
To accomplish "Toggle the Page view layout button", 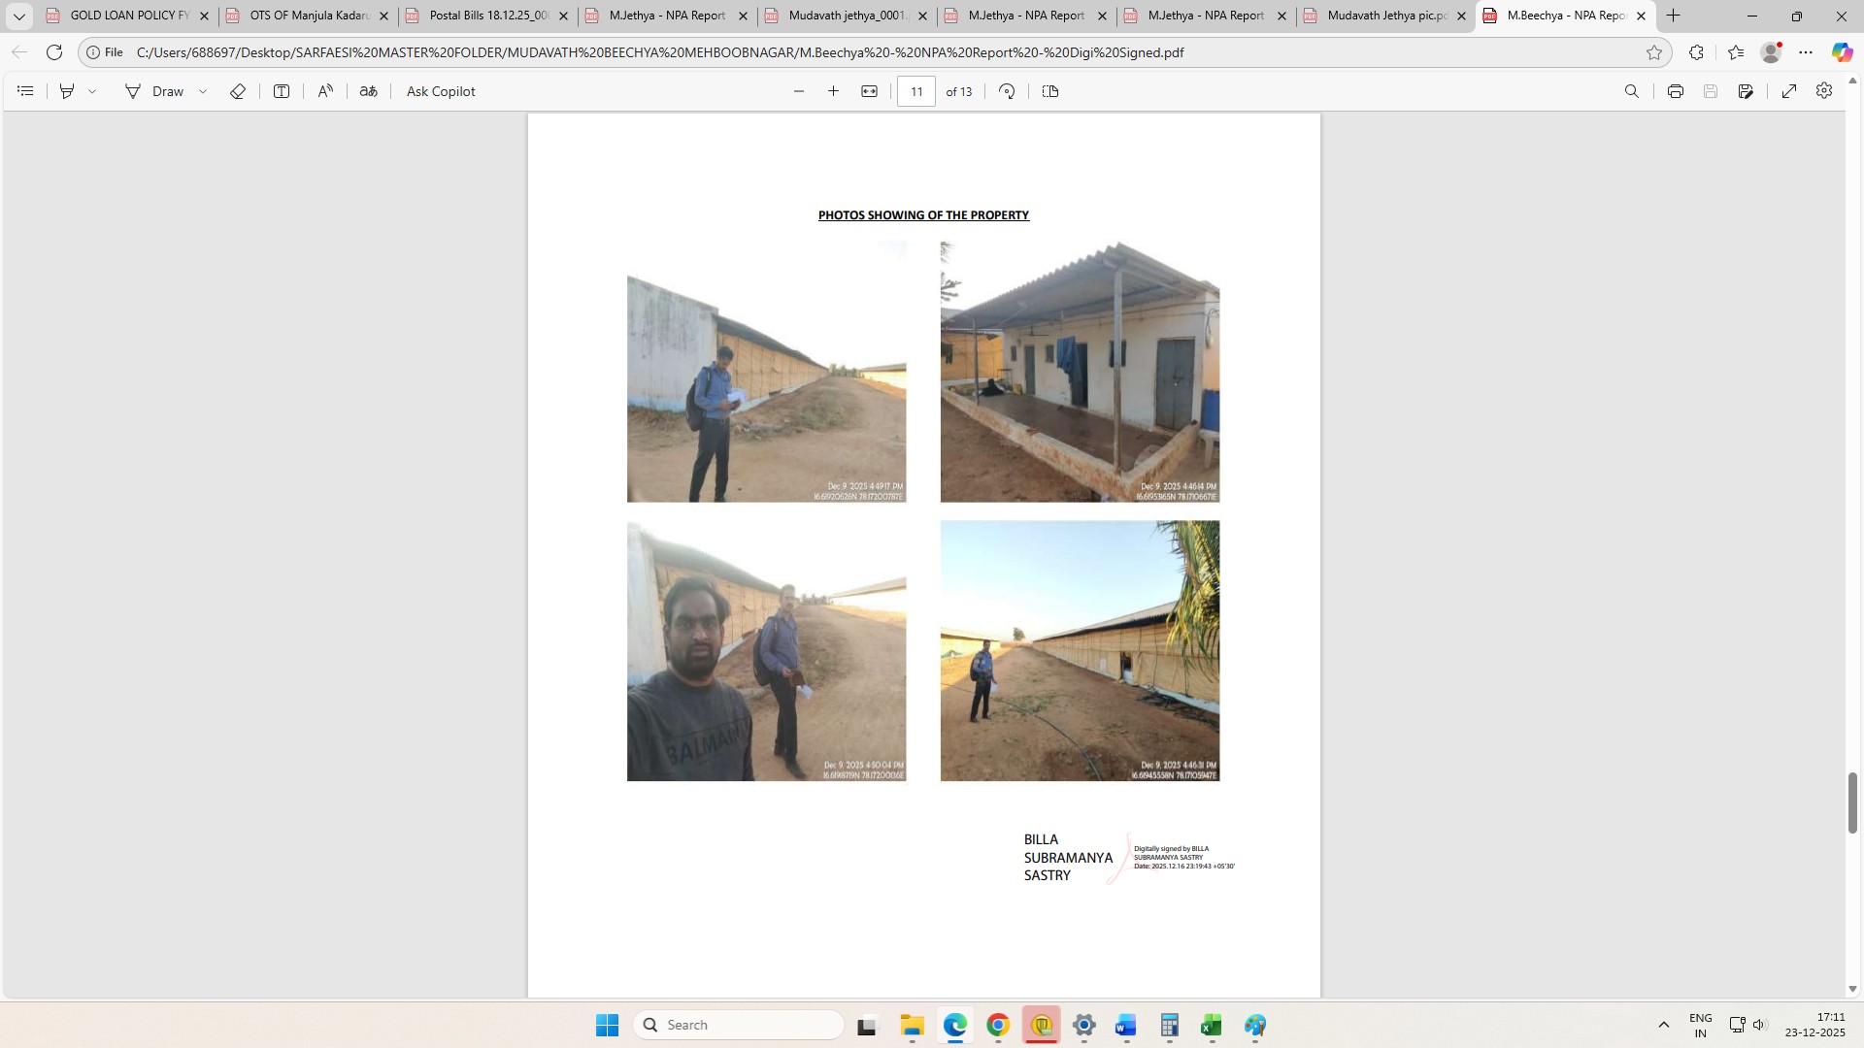I will 1049,91.
